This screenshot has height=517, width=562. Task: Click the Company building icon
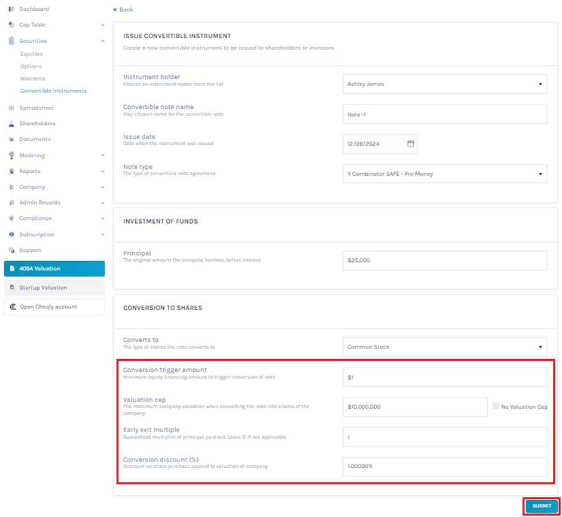pyautogui.click(x=11, y=187)
